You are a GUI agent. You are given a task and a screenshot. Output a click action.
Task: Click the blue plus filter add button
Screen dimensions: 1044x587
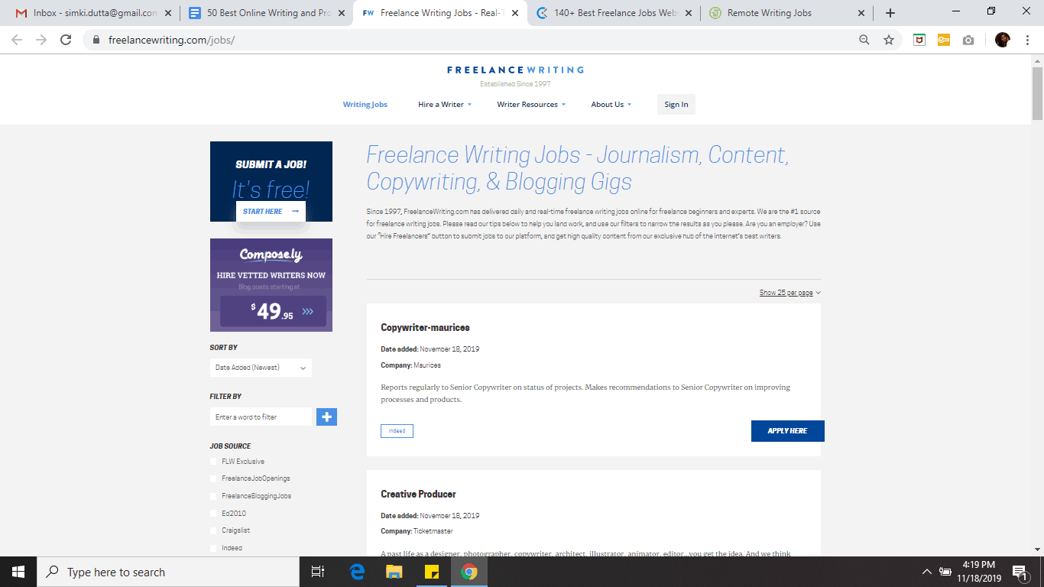[326, 417]
